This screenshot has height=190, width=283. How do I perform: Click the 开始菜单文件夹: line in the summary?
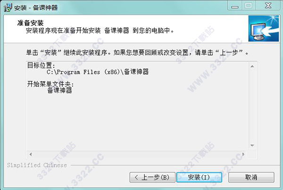[50, 84]
